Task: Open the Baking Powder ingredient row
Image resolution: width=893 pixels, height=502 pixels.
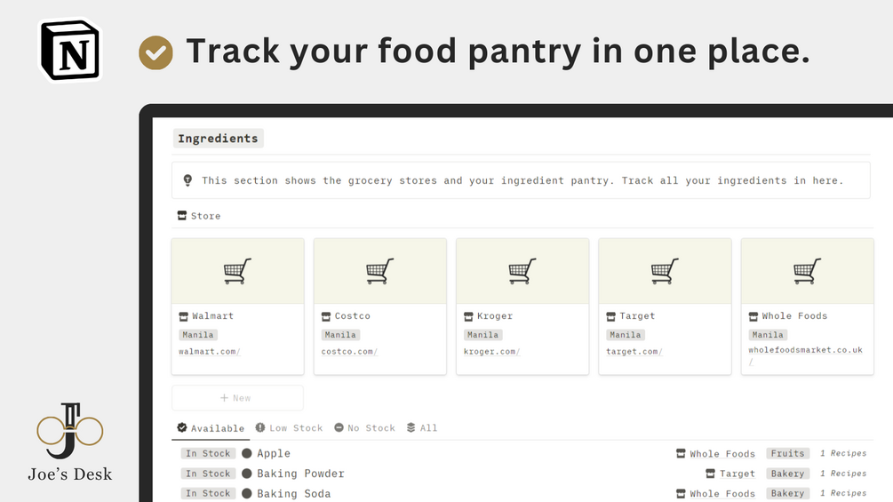Action: coord(300,474)
